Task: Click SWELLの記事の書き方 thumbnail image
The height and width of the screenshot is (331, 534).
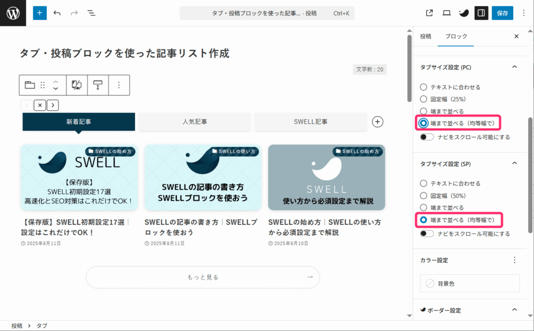Action: [203, 177]
